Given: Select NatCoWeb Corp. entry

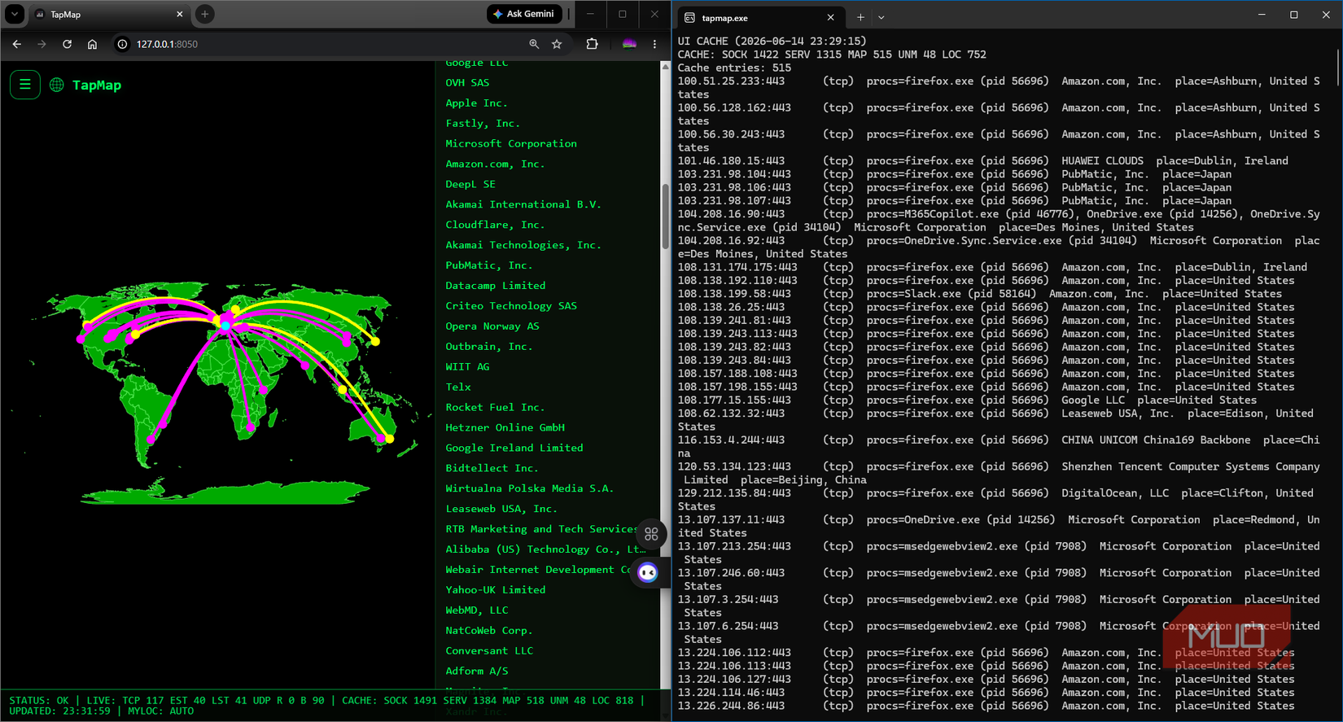Looking at the screenshot, I should (488, 632).
